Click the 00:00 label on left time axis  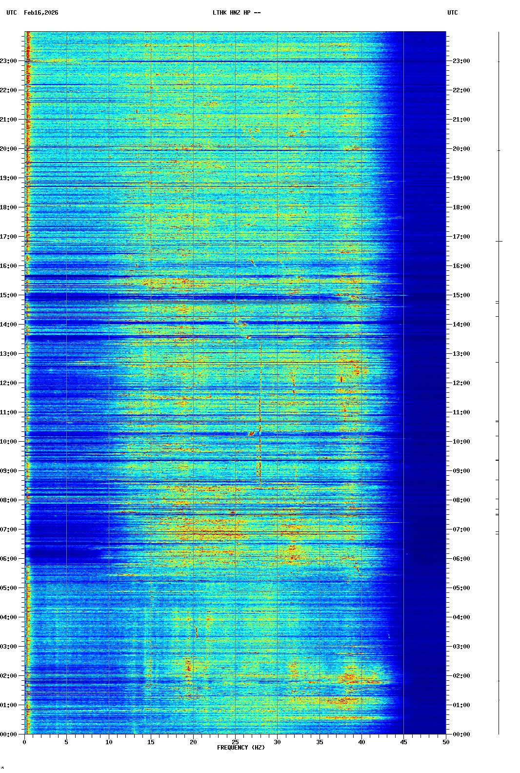point(8,734)
